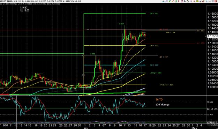Select the diagonal trend line tool

click(188, 1)
